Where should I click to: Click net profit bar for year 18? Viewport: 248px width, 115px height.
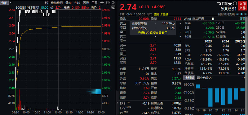tap(198, 86)
